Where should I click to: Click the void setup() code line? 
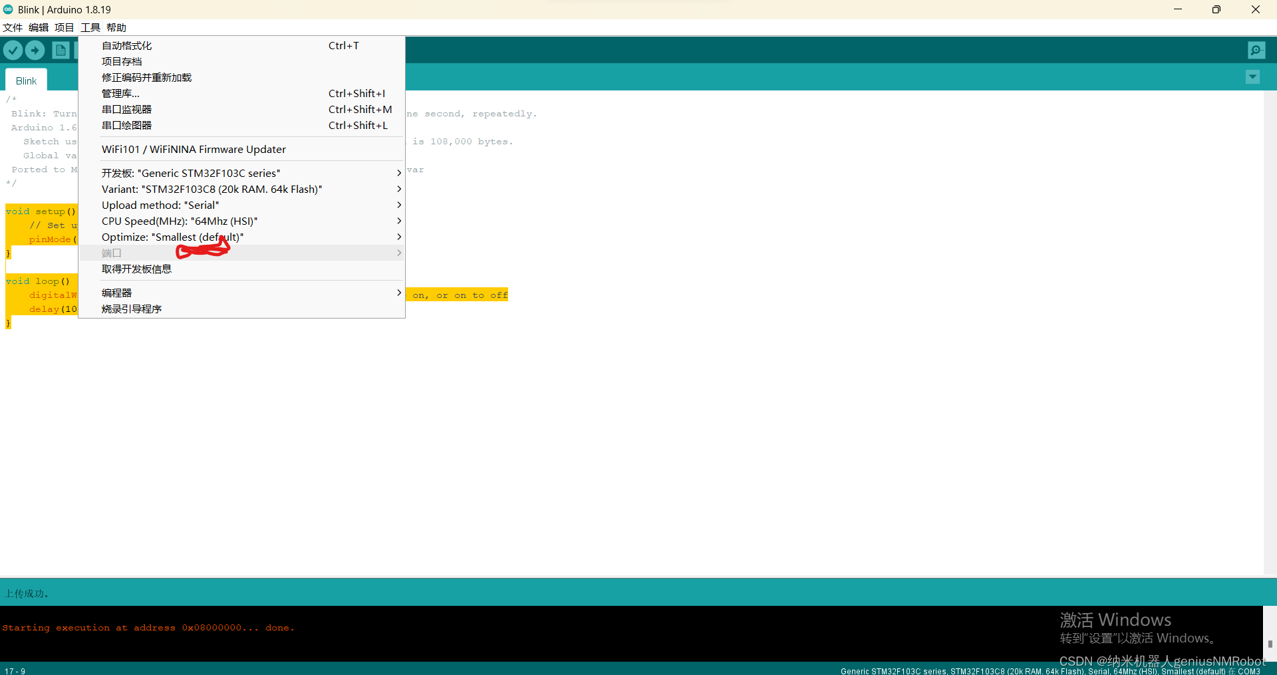pyautogui.click(x=41, y=211)
